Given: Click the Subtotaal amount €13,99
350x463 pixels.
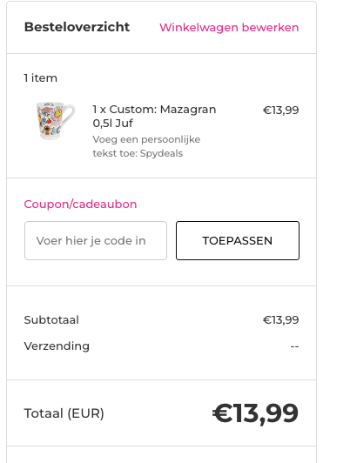Looking at the screenshot, I should point(280,320).
